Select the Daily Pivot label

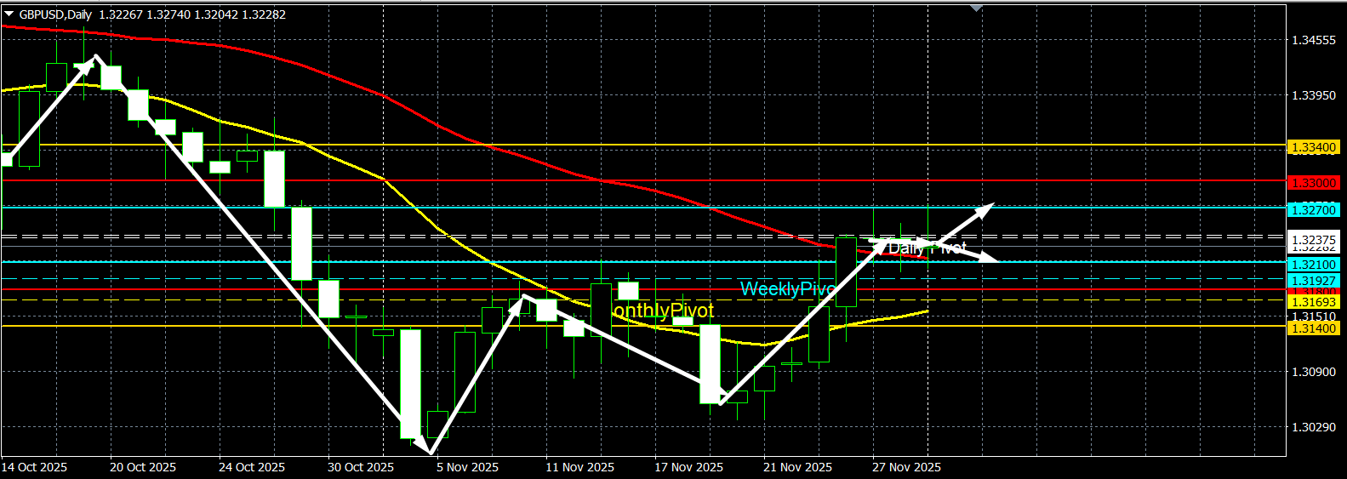coord(927,248)
